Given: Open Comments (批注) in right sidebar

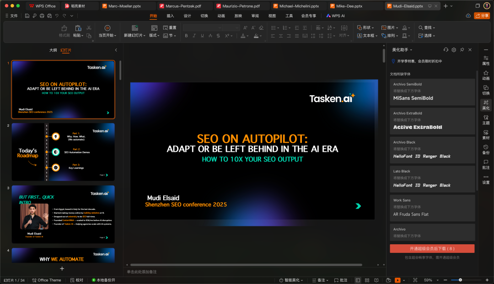Looking at the screenshot, I should pyautogui.click(x=486, y=164).
